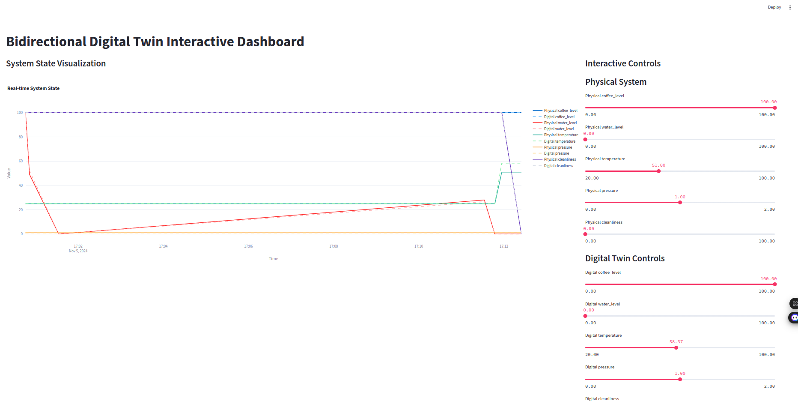Open the chatbot assistant icon at right edge
Image resolution: width=798 pixels, height=401 pixels.
point(794,317)
